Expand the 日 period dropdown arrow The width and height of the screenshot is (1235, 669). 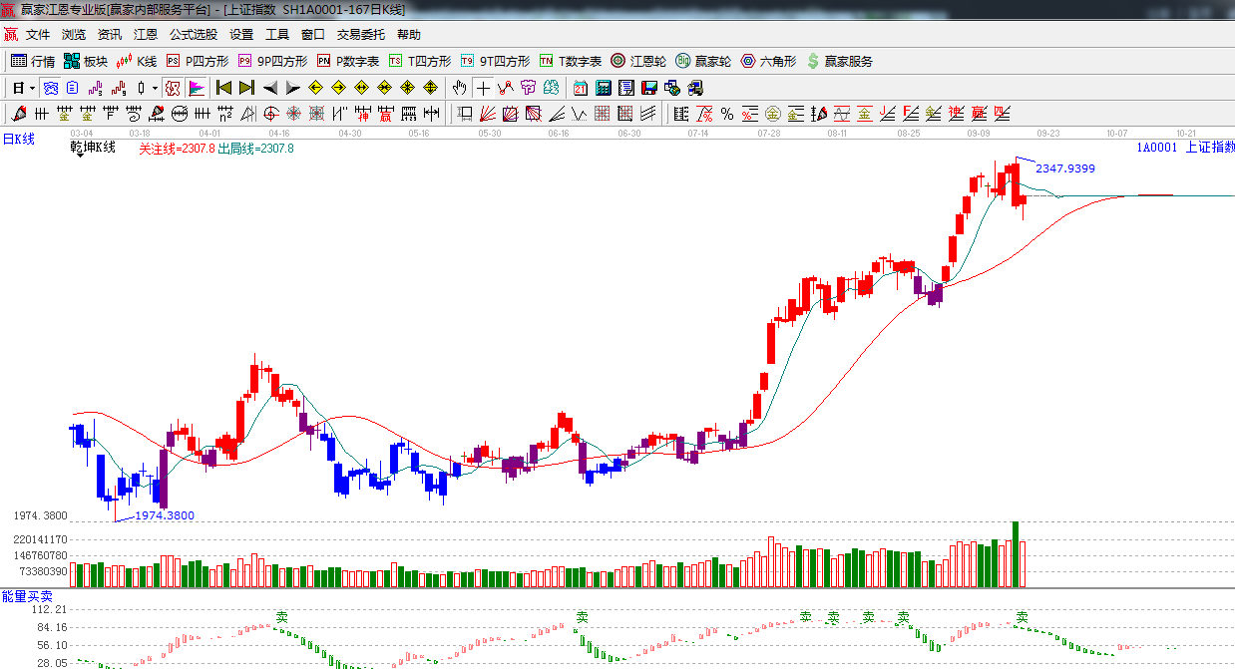tap(31, 88)
